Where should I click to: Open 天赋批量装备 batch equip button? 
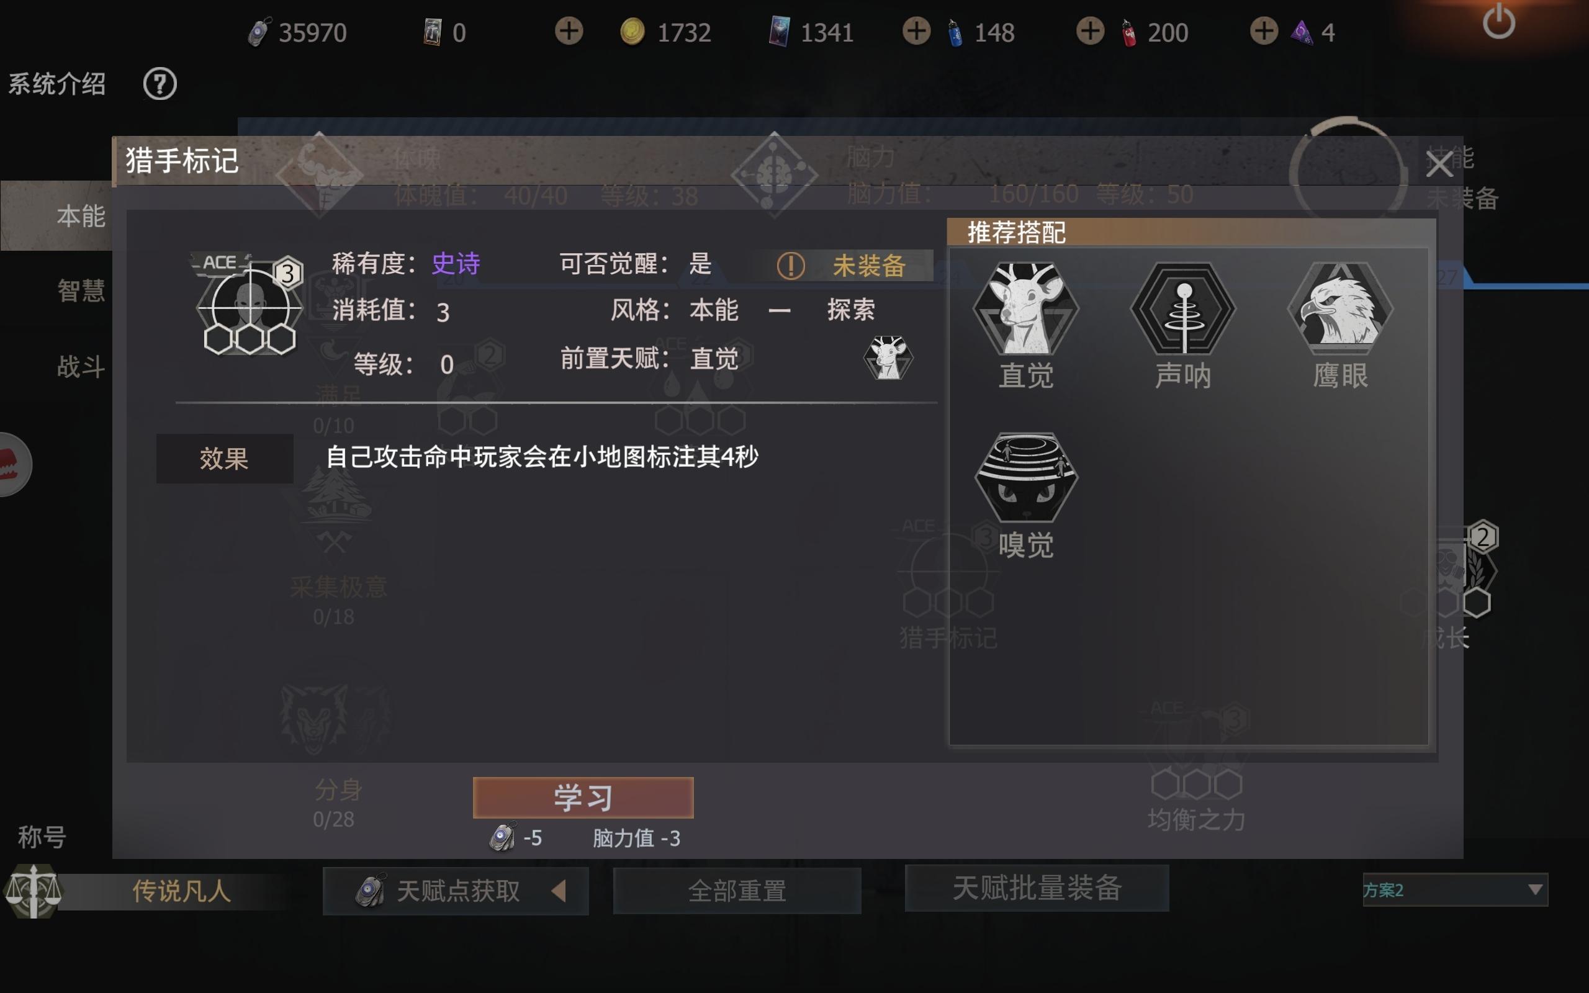[x=1037, y=888]
